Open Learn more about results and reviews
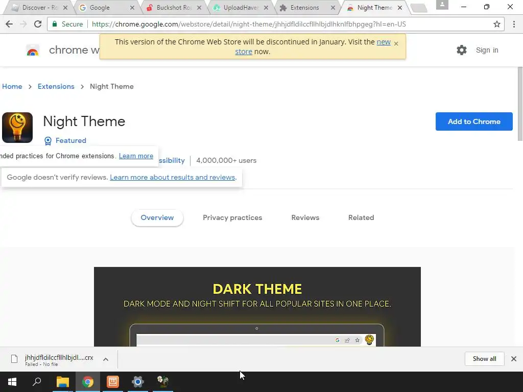The image size is (523, 392). click(173, 177)
